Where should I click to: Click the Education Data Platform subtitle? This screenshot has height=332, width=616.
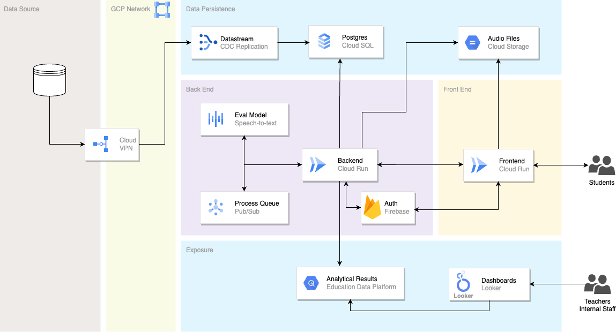point(361,287)
